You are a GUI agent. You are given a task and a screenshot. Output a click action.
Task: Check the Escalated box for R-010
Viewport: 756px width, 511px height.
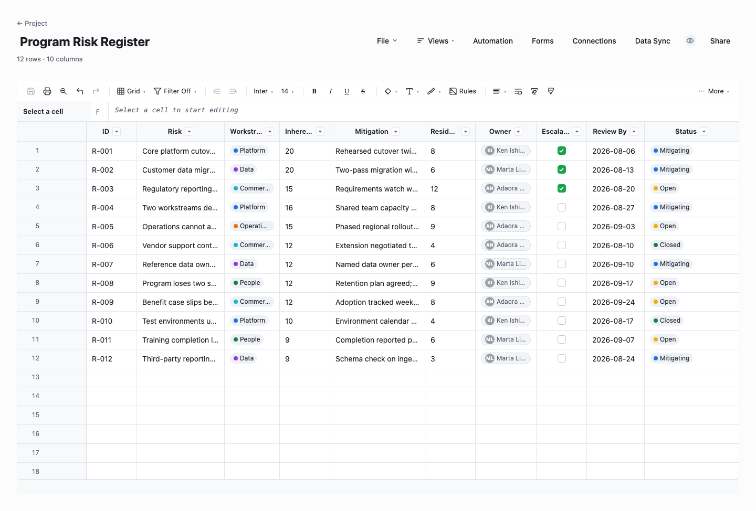562,321
